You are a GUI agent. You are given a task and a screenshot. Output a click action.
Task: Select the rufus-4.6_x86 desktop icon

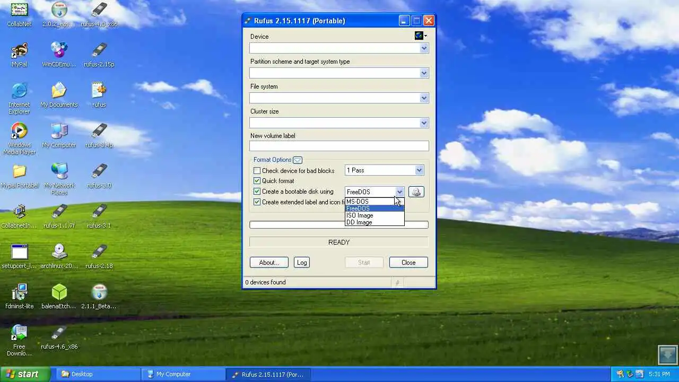click(x=59, y=337)
